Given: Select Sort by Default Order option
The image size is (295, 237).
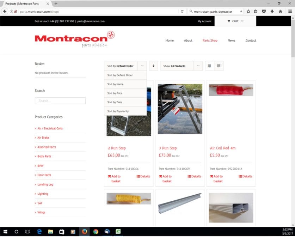Looking at the screenshot, I should [125, 75].
